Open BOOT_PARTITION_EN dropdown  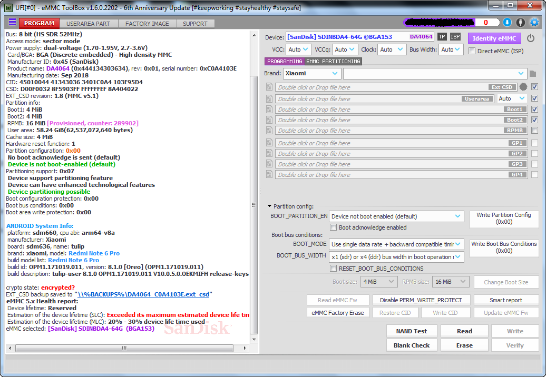tap(396, 216)
